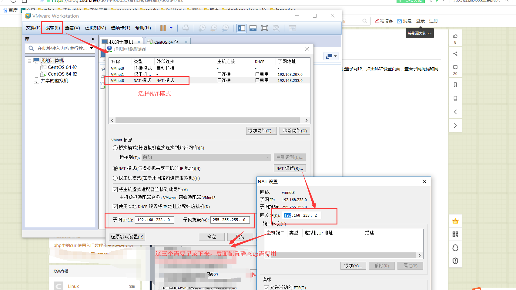516x290 pixels.
Task: Click the previous article left chevron
Action: coord(455,112)
